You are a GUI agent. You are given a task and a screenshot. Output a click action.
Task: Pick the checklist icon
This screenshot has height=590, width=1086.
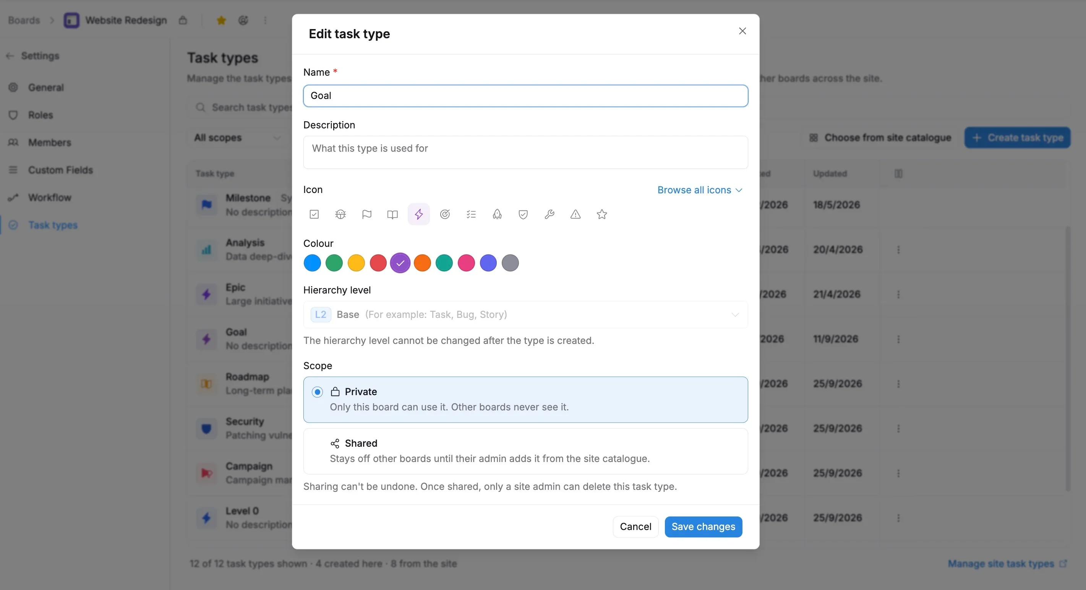tap(471, 214)
